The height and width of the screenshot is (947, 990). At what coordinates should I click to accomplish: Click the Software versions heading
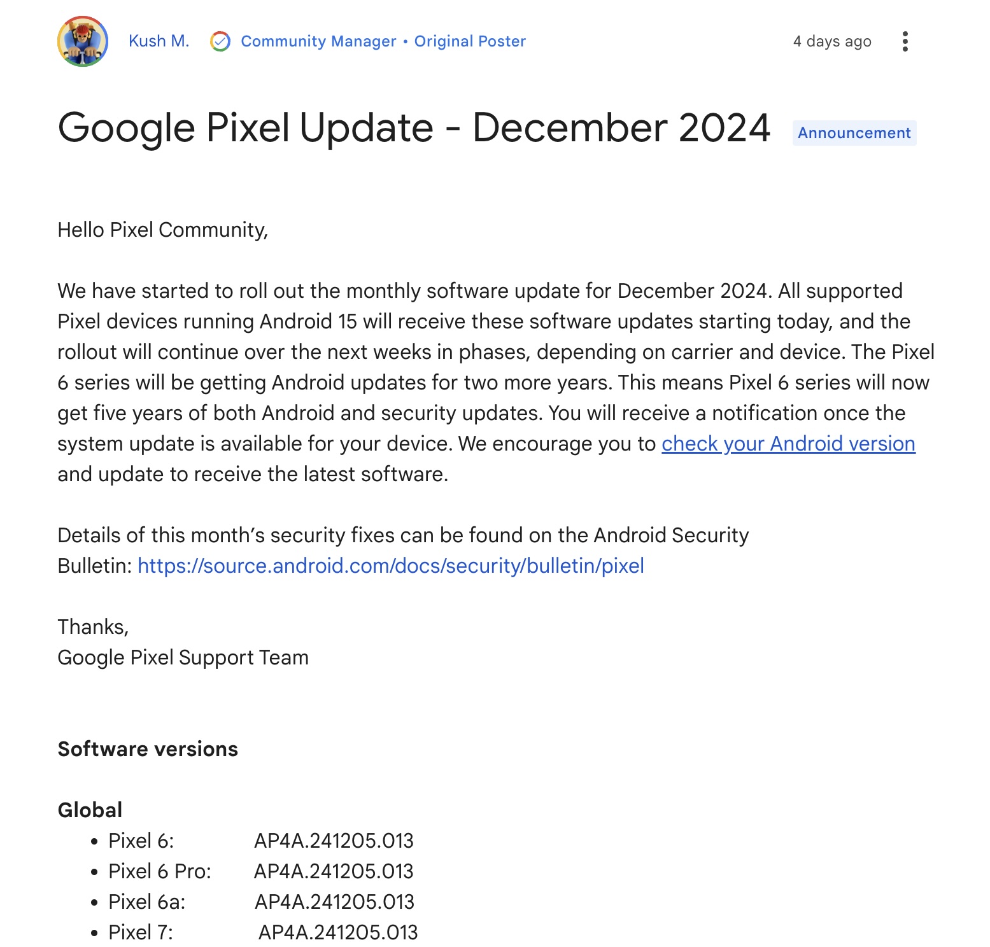click(x=147, y=749)
